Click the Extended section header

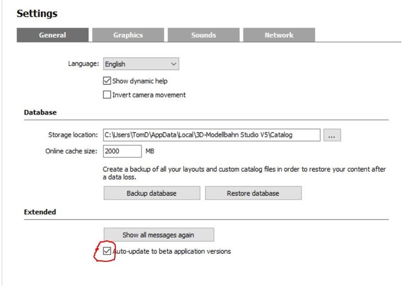40,212
